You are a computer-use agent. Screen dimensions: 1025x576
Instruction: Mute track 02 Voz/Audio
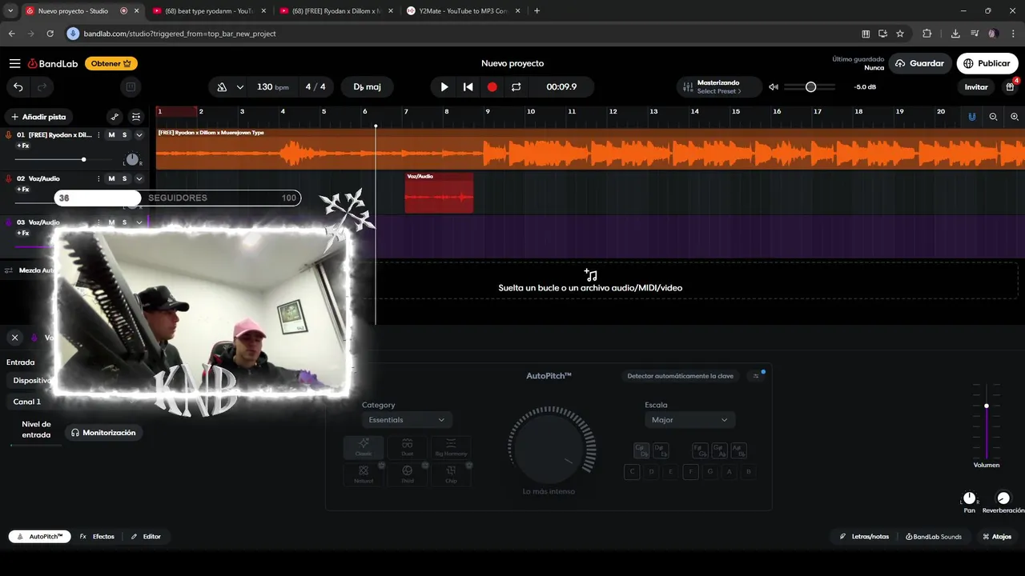111,178
